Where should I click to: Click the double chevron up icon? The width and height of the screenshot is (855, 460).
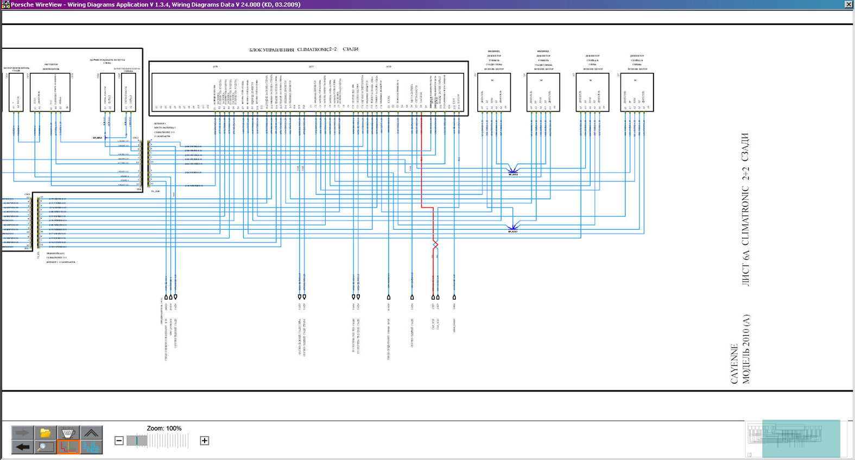91,432
